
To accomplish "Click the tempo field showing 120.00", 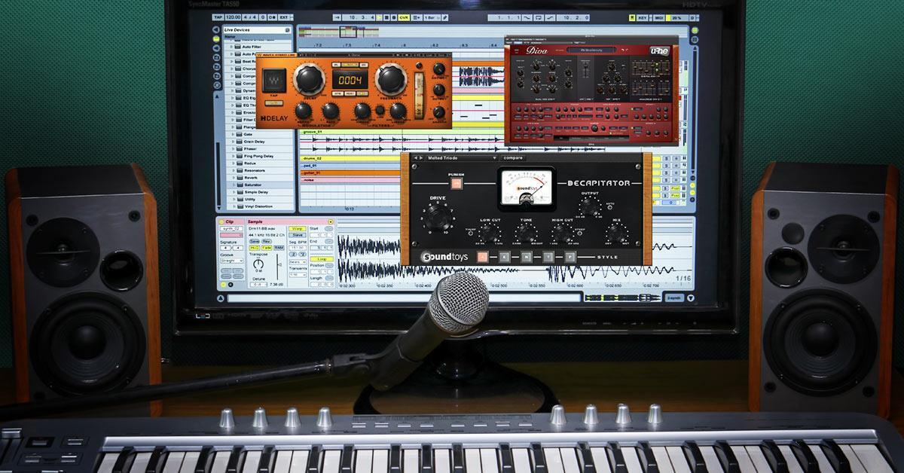I will click(234, 16).
